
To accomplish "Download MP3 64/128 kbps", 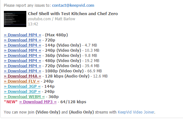I will point(38,102).
